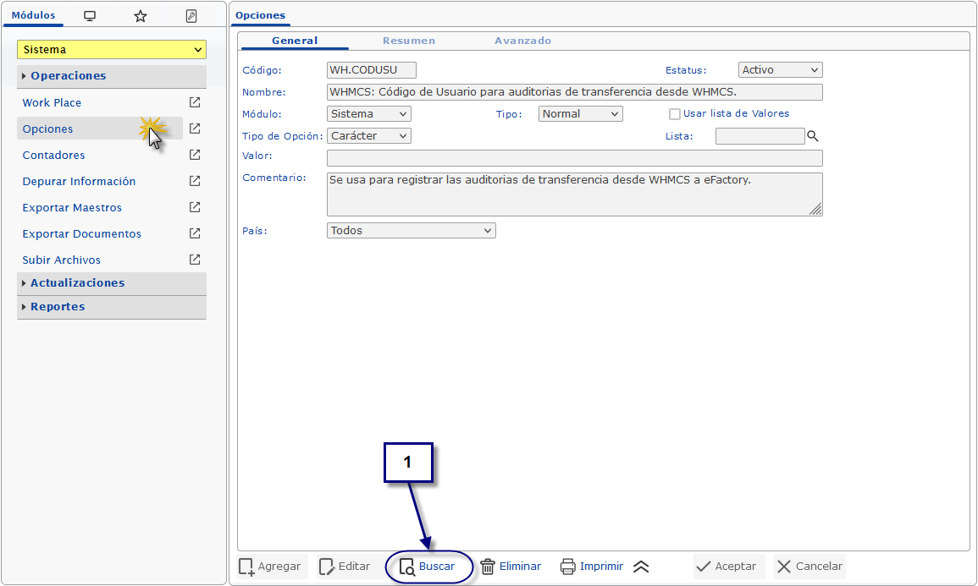
Task: Click the double chevron up icon
Action: tap(641, 567)
